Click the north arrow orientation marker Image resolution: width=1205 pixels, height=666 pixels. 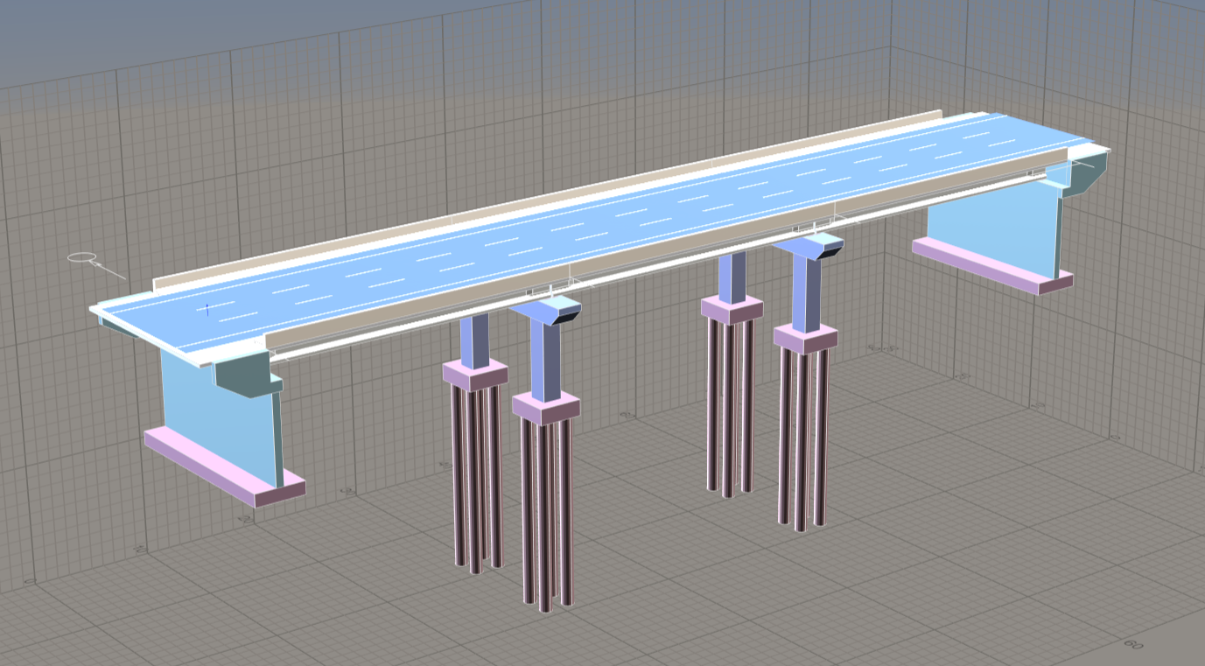click(83, 257)
